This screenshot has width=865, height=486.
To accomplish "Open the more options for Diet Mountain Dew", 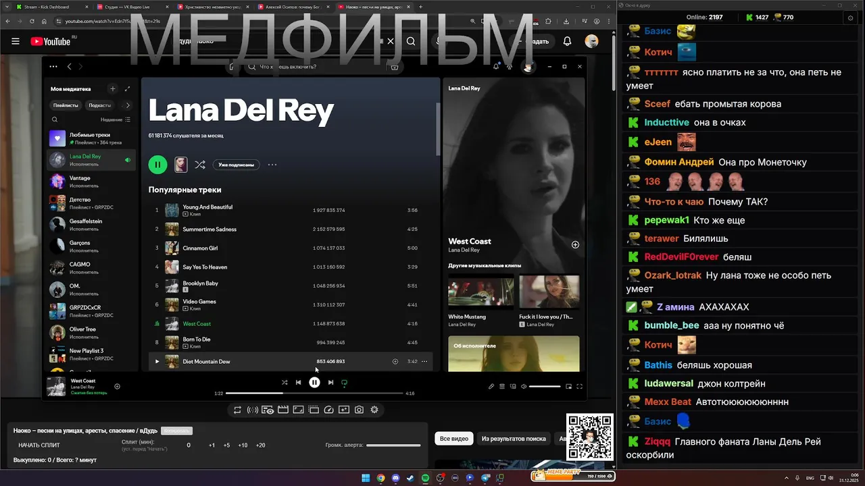I will [x=424, y=361].
